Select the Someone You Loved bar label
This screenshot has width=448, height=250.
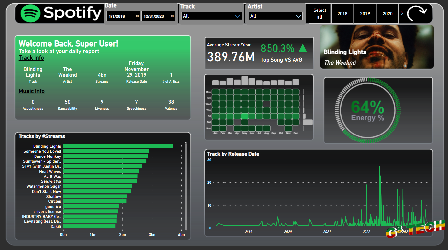(x=42, y=151)
